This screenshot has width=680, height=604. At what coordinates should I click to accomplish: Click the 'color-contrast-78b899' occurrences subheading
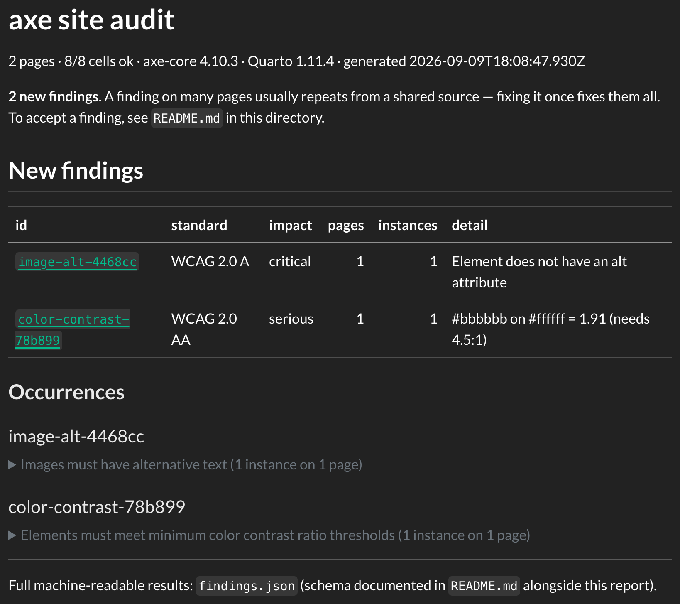click(x=97, y=507)
